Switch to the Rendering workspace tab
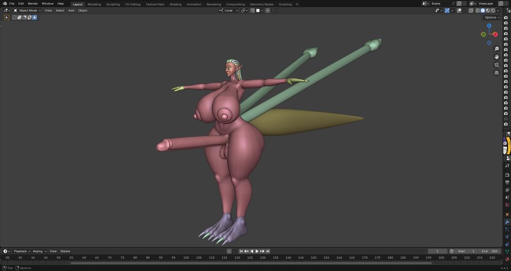 point(214,4)
